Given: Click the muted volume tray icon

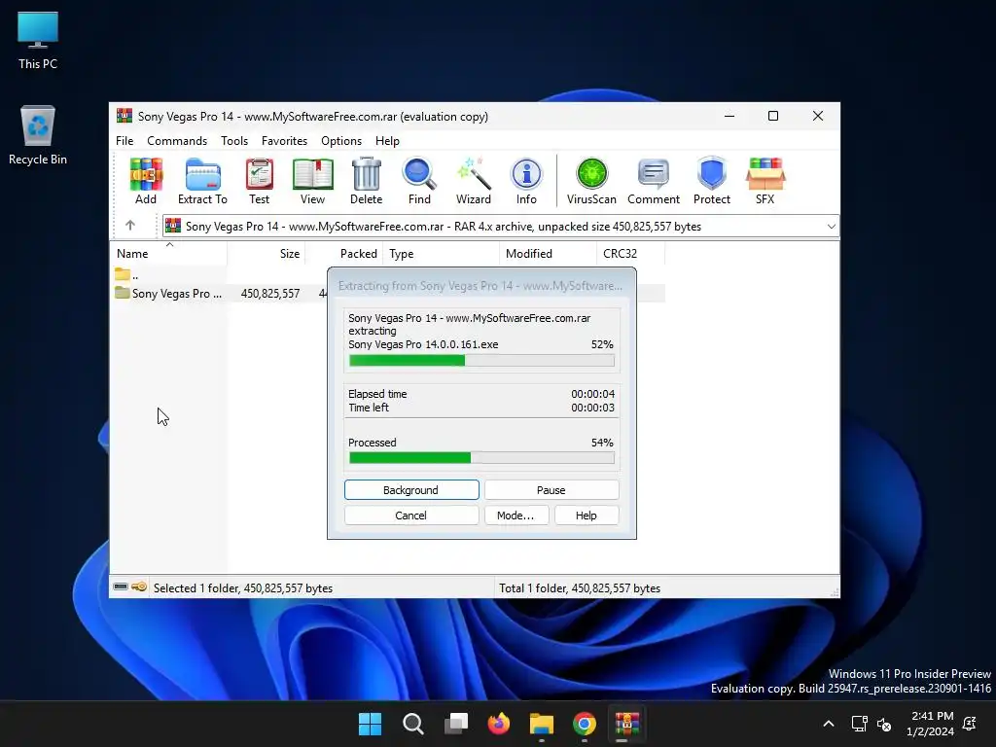Looking at the screenshot, I should click(x=883, y=724).
